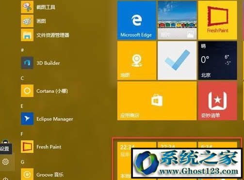Open File Explorer (文件资源管理器) icon
Screen dimensions: 244x180
(27, 35)
